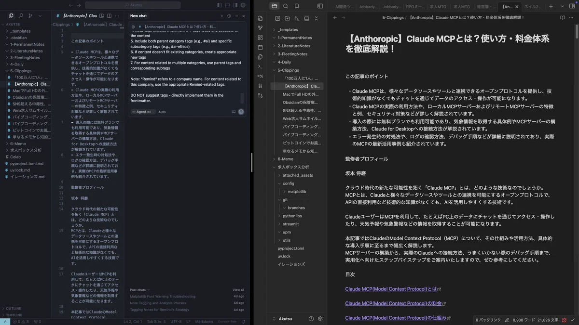Send the chat message with the arrow button
The image size is (579, 325).
tap(241, 112)
